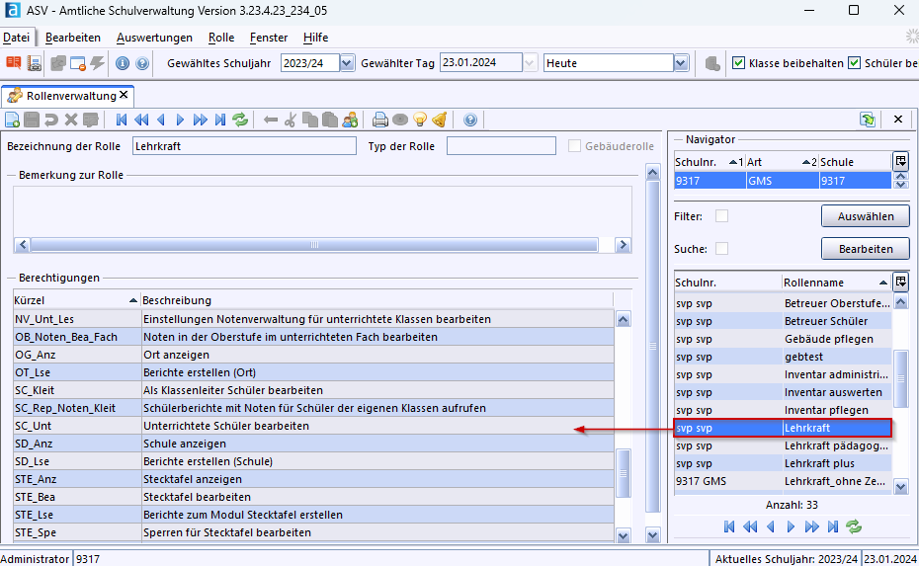Open column options button beside Rollenname header
919x566 pixels.
point(901,282)
